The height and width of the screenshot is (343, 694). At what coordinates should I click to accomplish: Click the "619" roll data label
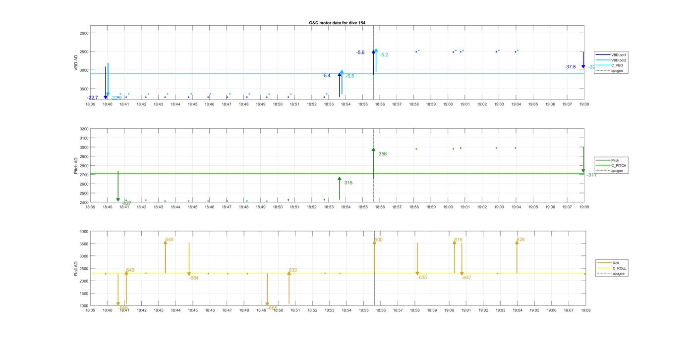click(459, 240)
